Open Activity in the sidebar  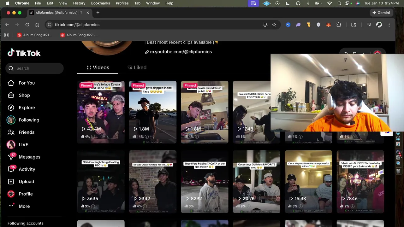(x=27, y=169)
